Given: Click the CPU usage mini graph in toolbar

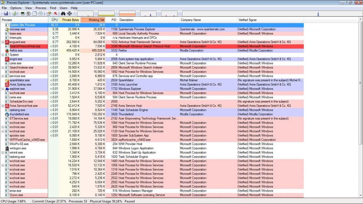Looking at the screenshot, I should point(86,14).
